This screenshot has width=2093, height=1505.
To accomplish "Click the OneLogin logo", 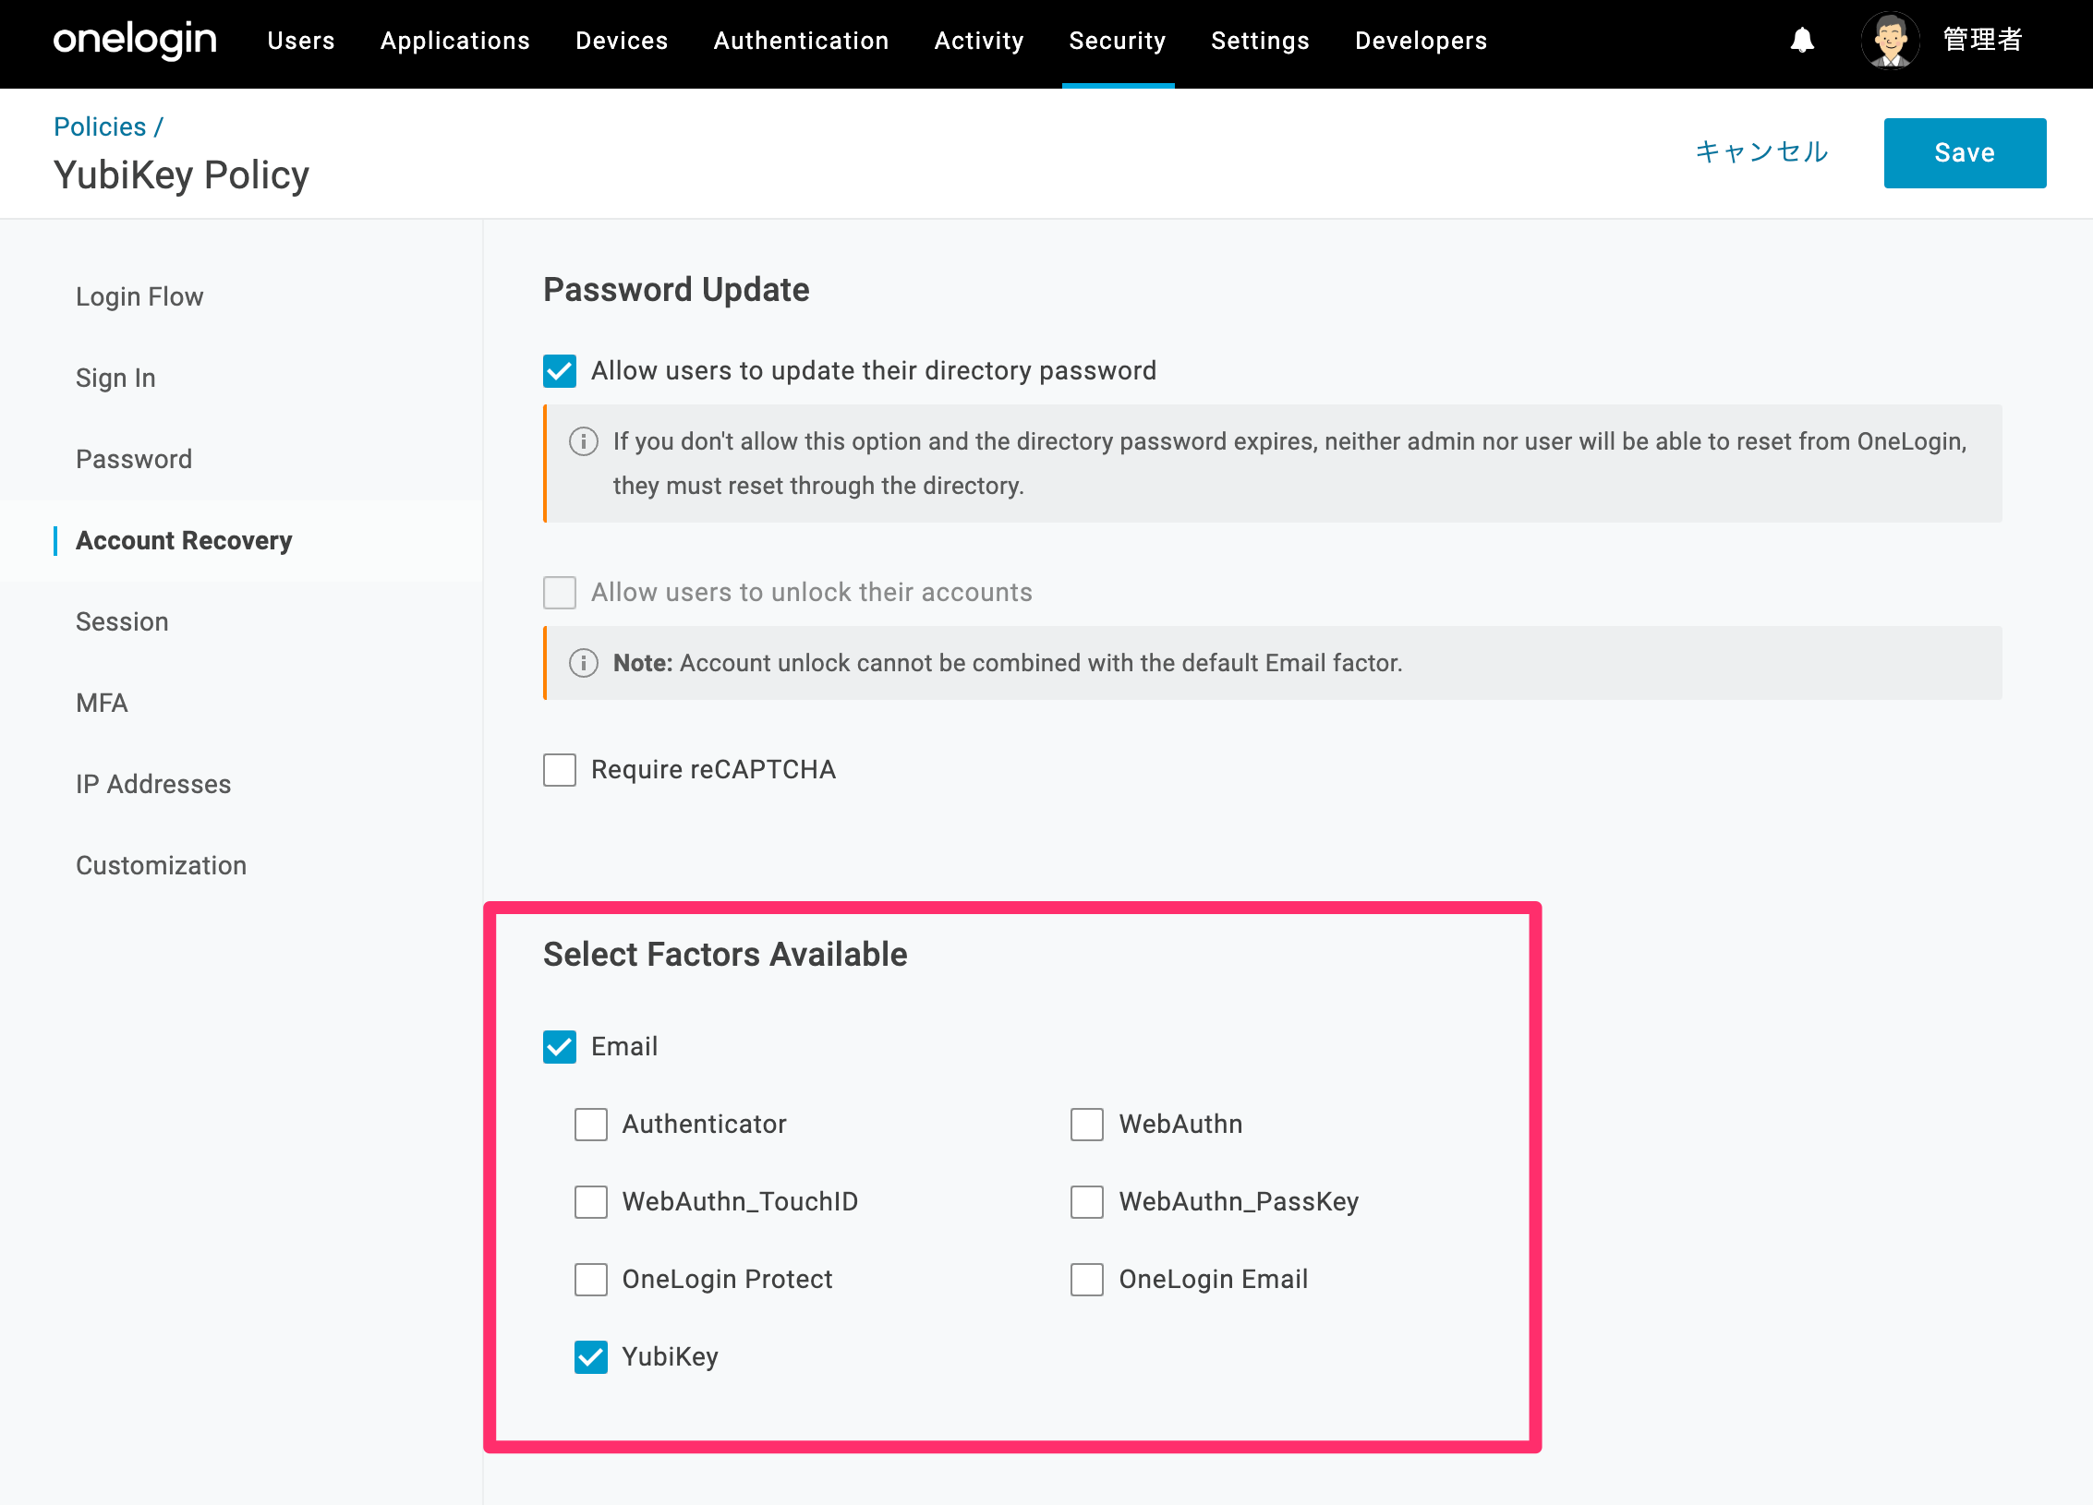I will pyautogui.click(x=135, y=41).
